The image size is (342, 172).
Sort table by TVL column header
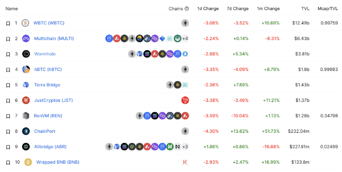(x=305, y=9)
